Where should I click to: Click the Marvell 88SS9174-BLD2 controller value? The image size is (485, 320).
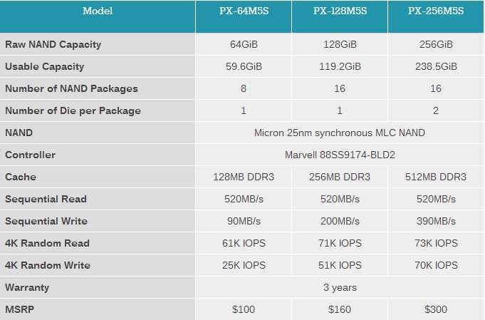click(339, 155)
